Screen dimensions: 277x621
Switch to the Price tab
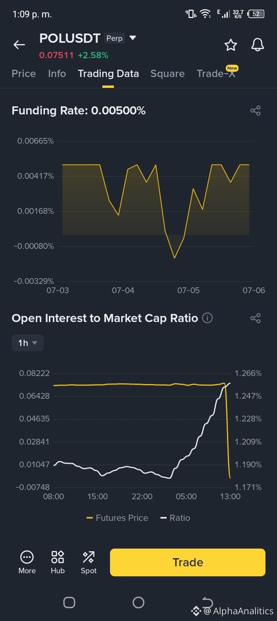coord(24,74)
